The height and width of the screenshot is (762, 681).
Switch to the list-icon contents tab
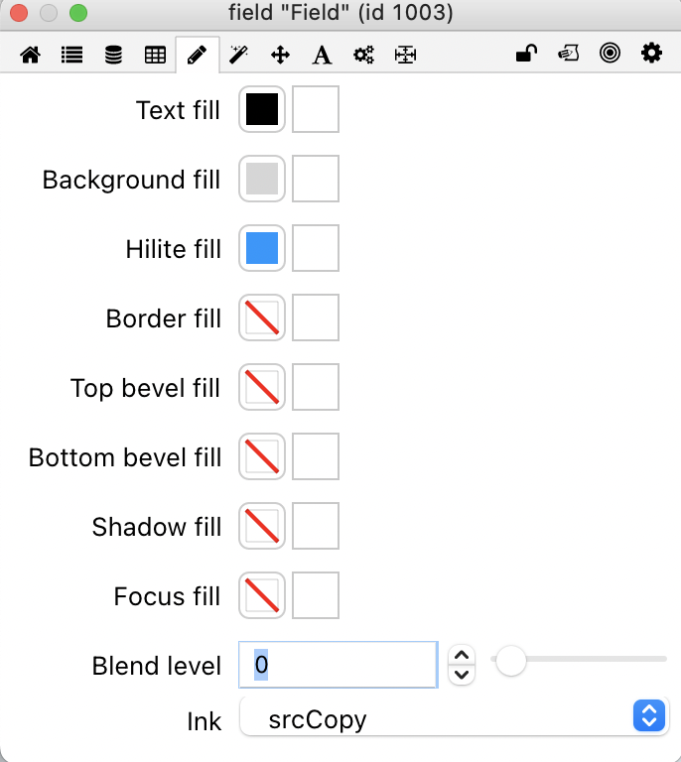(71, 56)
